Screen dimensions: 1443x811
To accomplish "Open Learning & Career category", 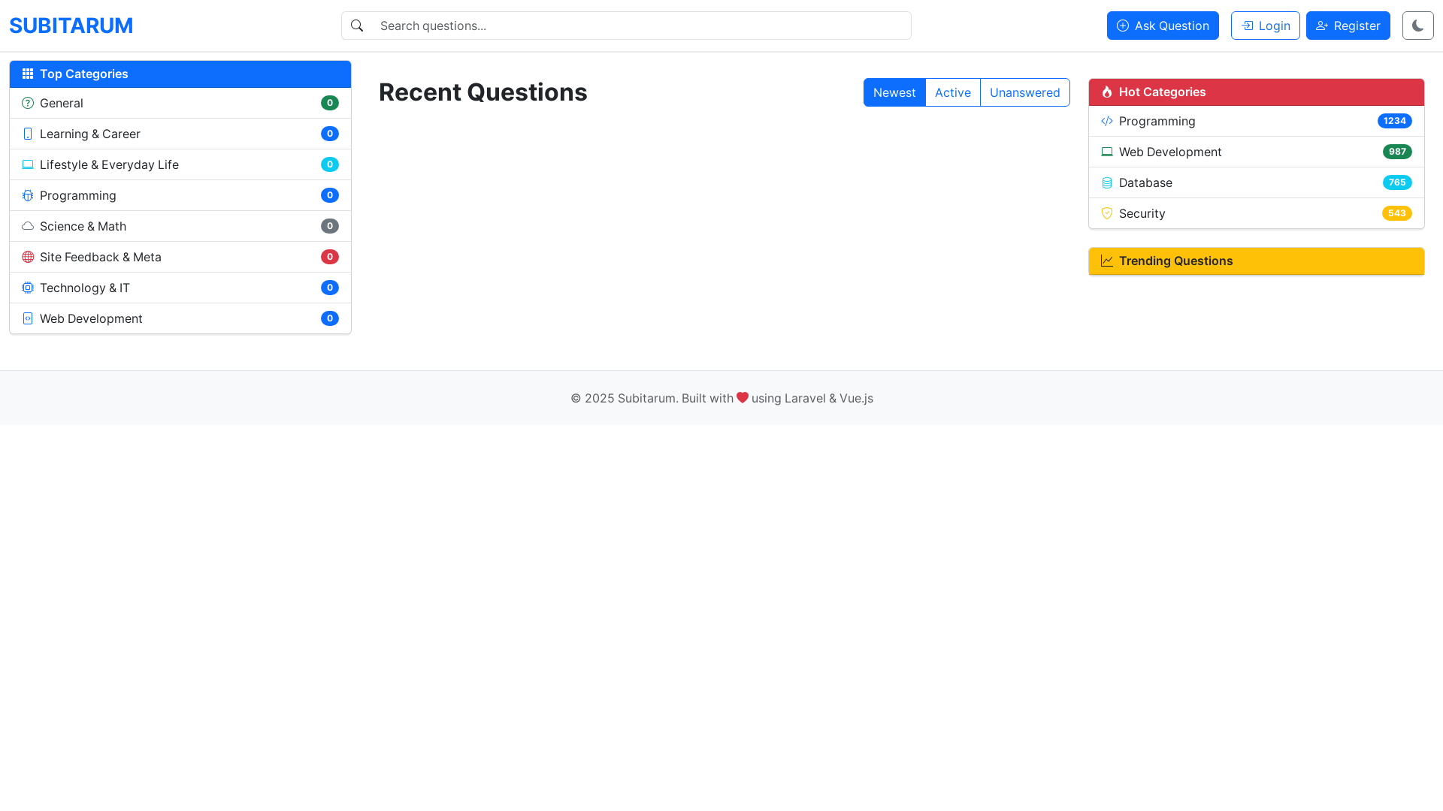I will [x=90, y=134].
